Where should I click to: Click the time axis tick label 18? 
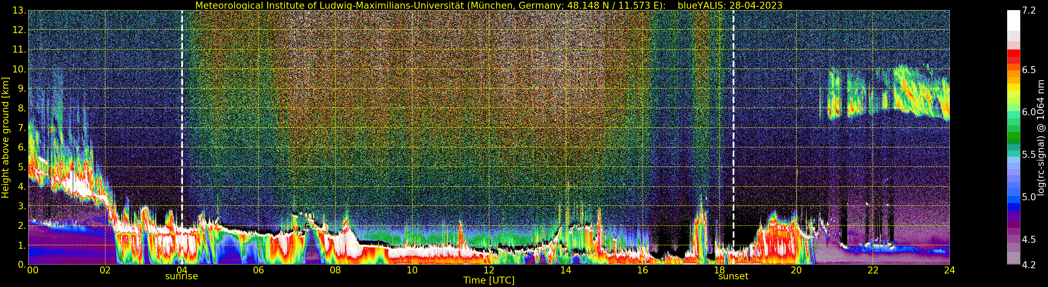coord(719,270)
